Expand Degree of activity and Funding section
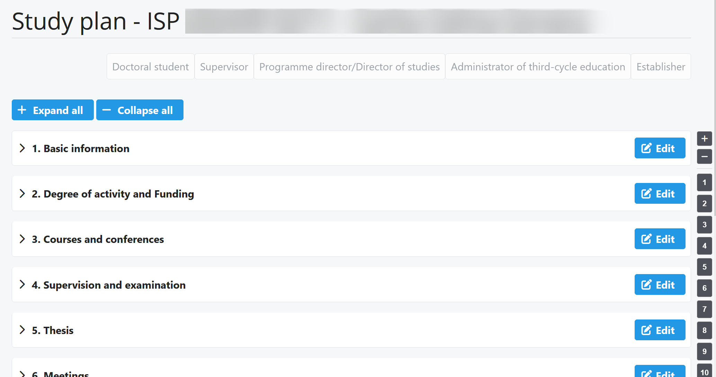 coord(23,194)
